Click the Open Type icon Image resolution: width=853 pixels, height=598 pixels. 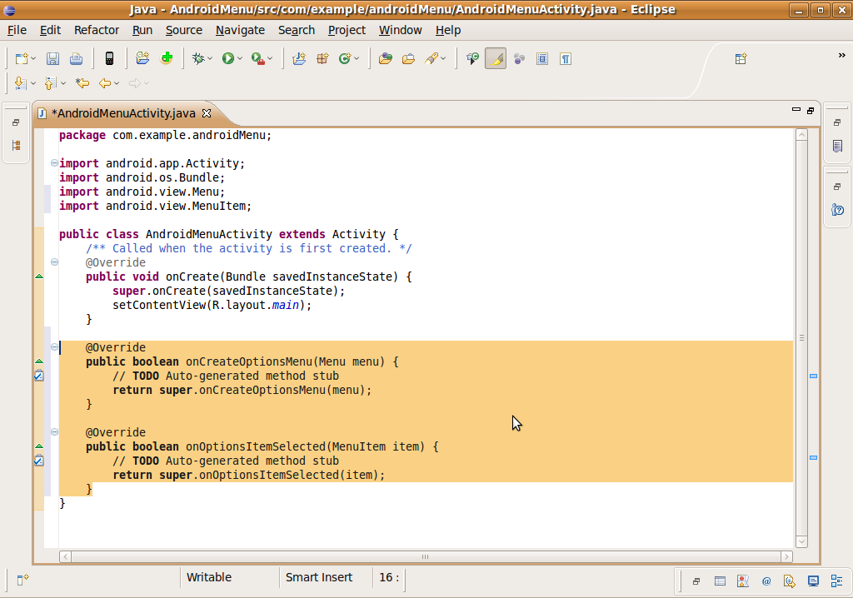pyautogui.click(x=385, y=59)
